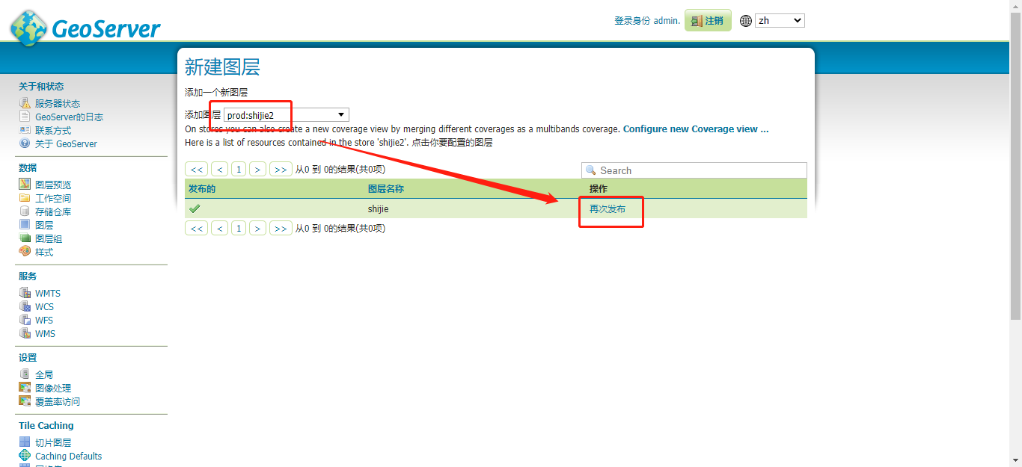Open Configure new Coverage view link
Screen dimensions: 1022x467
point(695,129)
